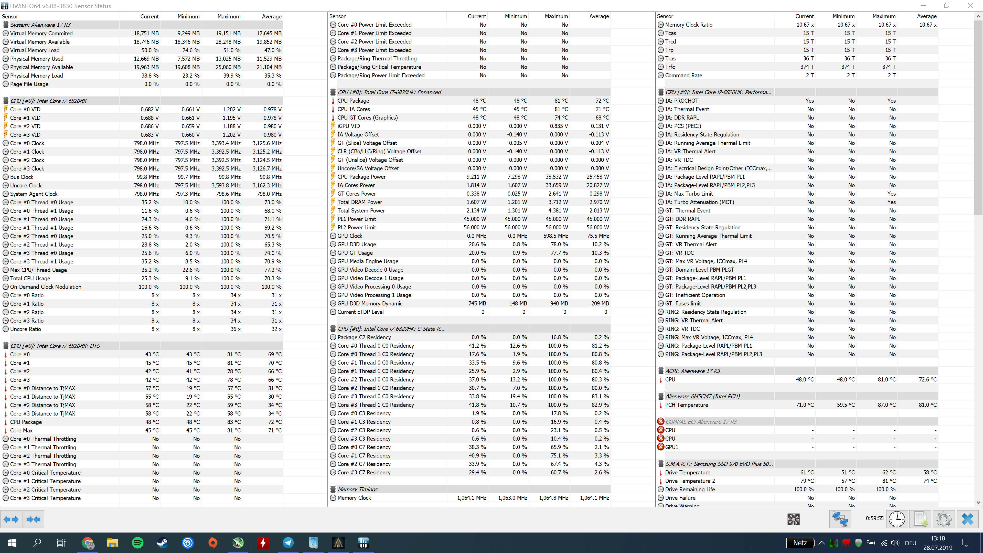
Task: Open Steam from the taskbar
Action: pyautogui.click(x=163, y=543)
